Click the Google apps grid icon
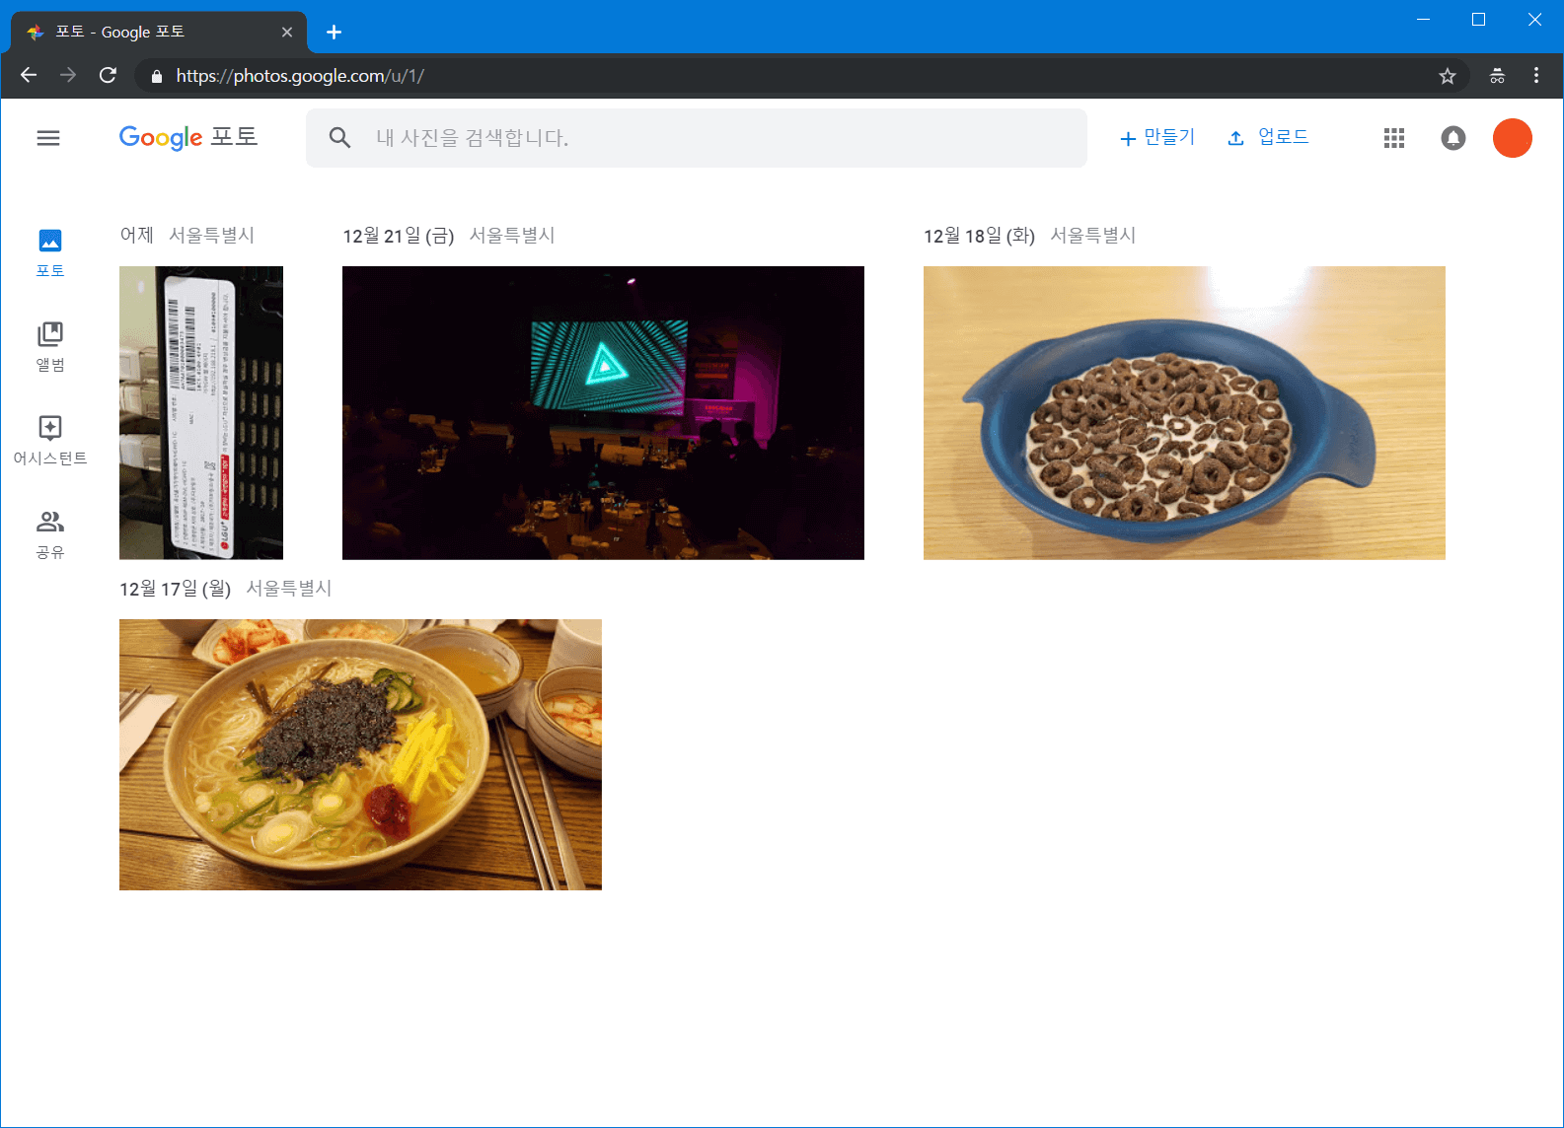This screenshot has width=1564, height=1128. 1393,138
